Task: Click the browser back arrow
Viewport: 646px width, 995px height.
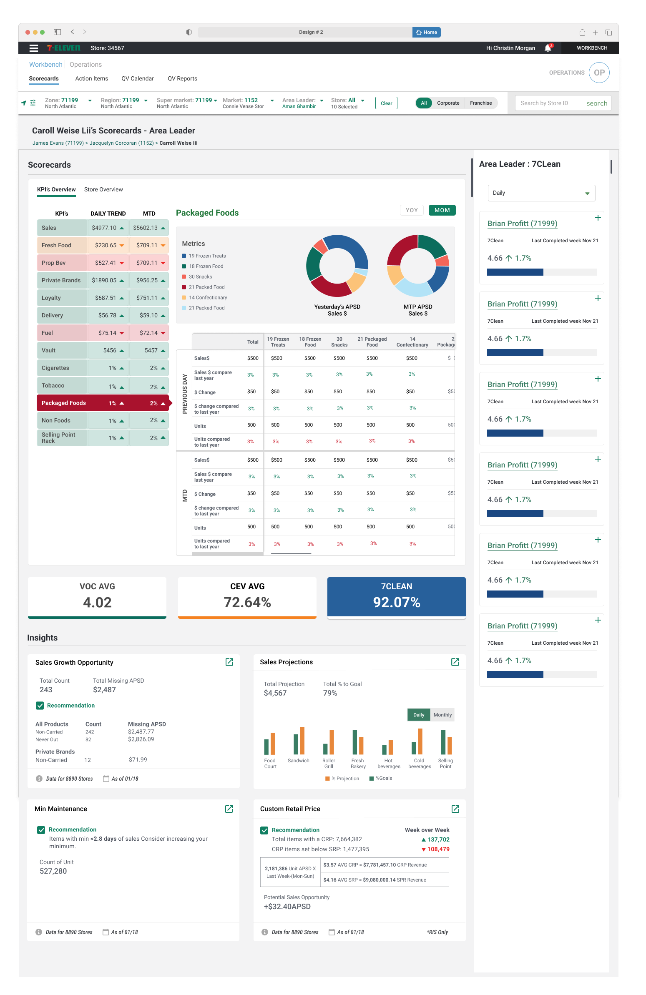Action: point(72,32)
